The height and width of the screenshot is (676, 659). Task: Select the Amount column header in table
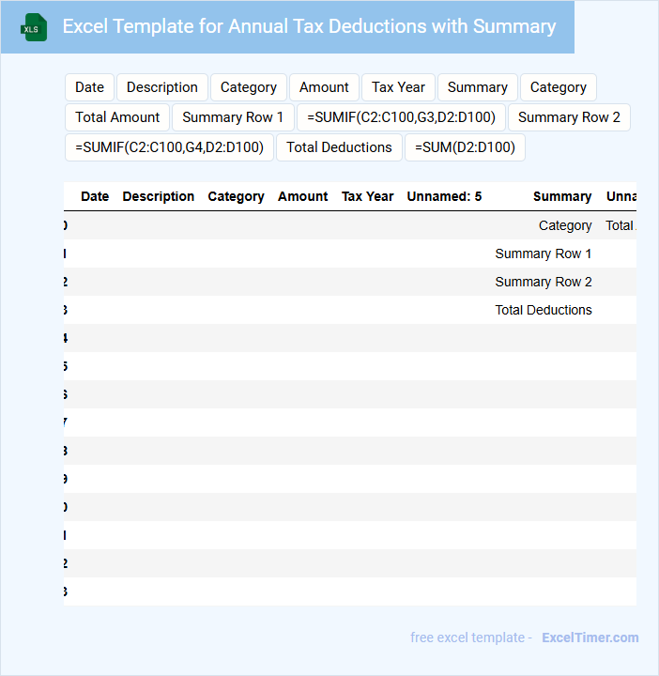click(302, 196)
